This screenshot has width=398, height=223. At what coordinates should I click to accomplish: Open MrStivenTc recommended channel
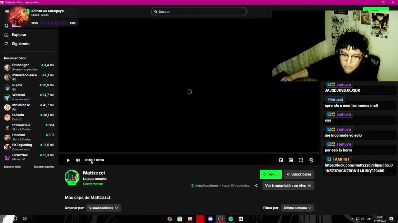click(x=29, y=107)
